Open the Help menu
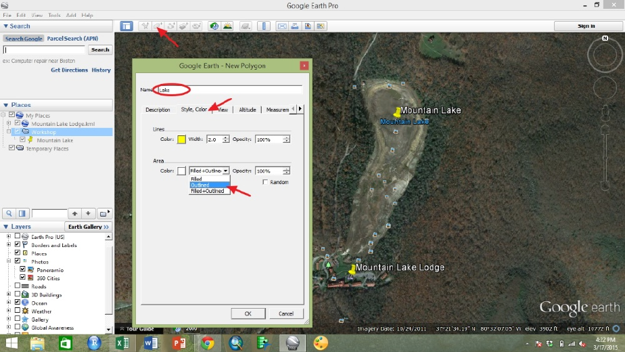The width and height of the screenshot is (625, 352). [87, 15]
